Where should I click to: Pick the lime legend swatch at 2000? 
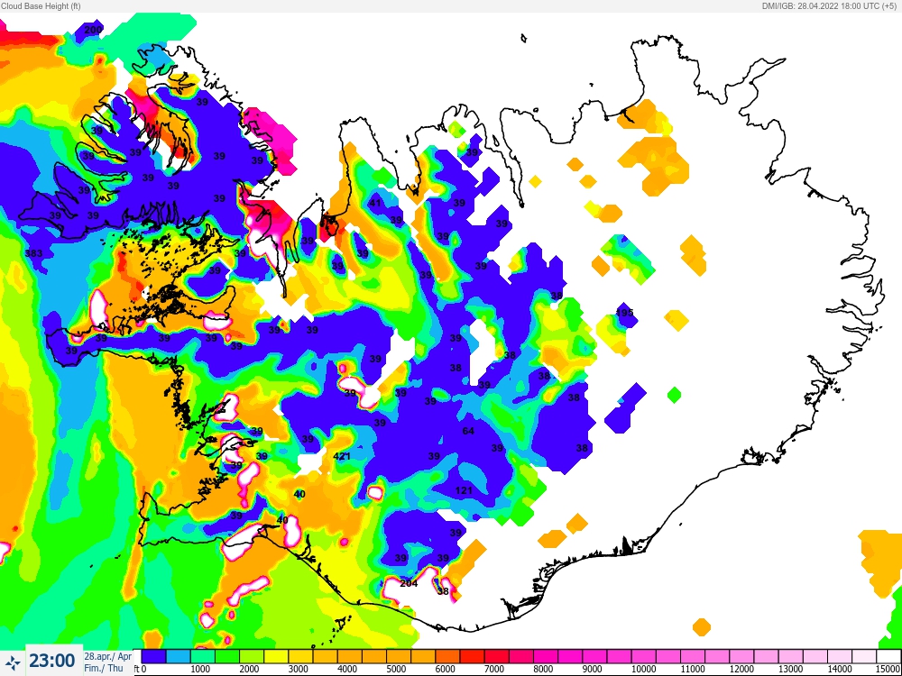pos(252,656)
